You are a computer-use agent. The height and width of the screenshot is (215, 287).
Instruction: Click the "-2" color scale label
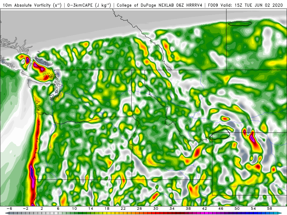click(25, 209)
